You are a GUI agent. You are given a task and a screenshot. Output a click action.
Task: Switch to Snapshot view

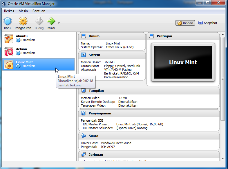point(208,23)
